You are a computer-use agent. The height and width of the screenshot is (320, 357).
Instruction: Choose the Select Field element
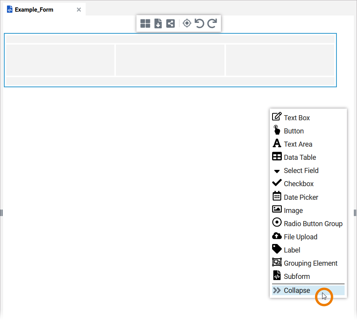[x=301, y=170]
